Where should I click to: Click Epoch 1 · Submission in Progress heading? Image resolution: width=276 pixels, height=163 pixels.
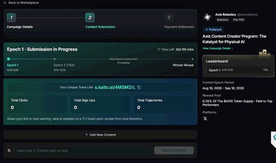(42, 49)
